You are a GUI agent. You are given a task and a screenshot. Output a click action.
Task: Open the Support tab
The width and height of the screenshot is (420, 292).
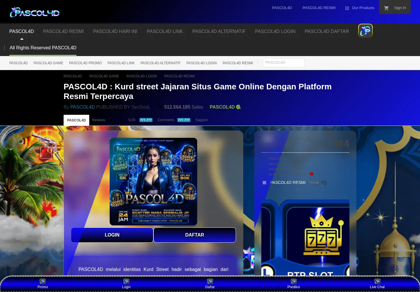coord(202,120)
